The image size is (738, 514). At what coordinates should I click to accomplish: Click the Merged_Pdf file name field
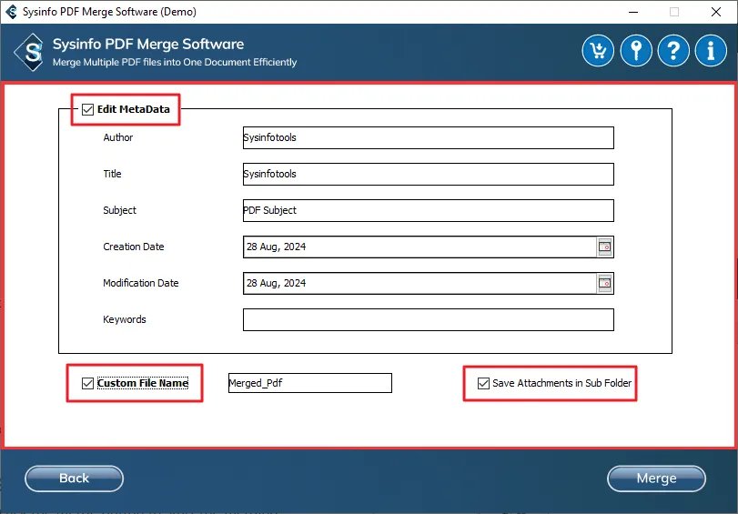tap(310, 383)
